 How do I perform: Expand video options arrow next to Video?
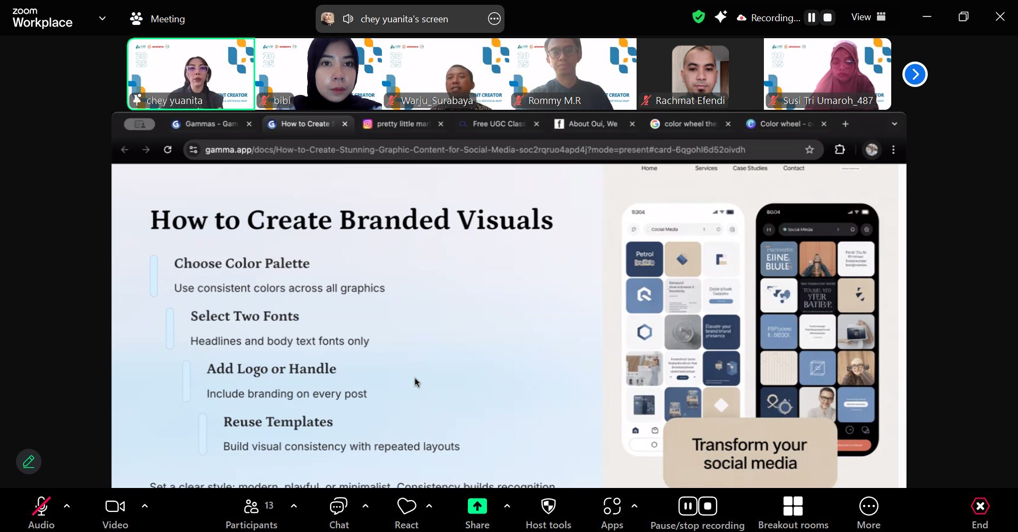(145, 506)
